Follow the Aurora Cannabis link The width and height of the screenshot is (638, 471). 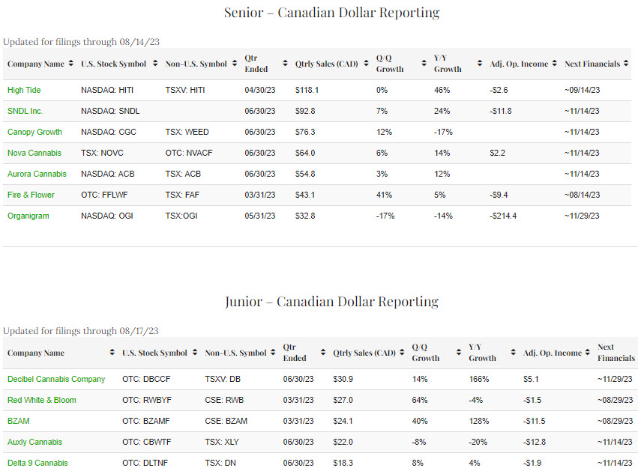37,174
